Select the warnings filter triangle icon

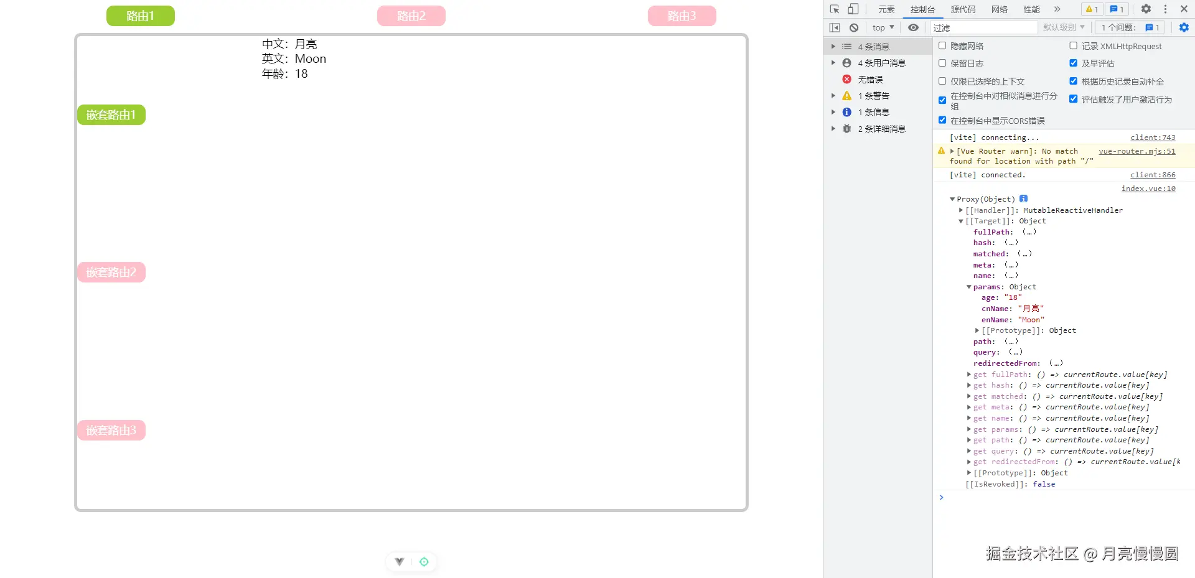(846, 96)
